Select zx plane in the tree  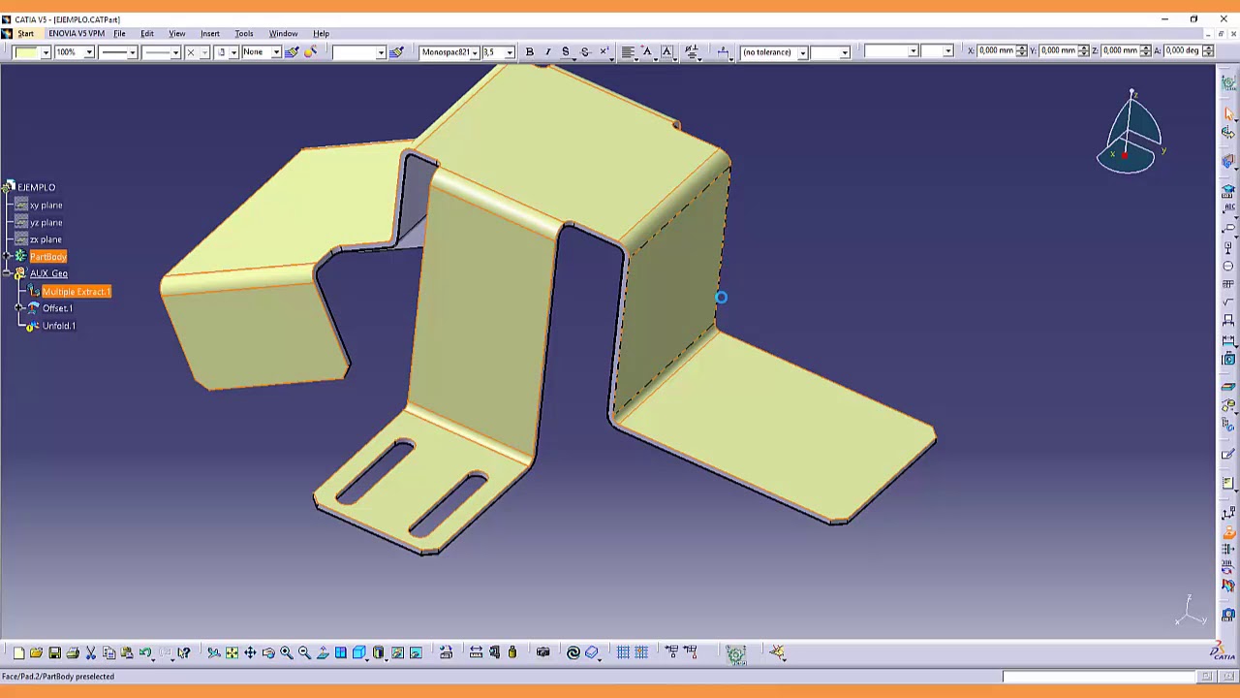point(46,239)
